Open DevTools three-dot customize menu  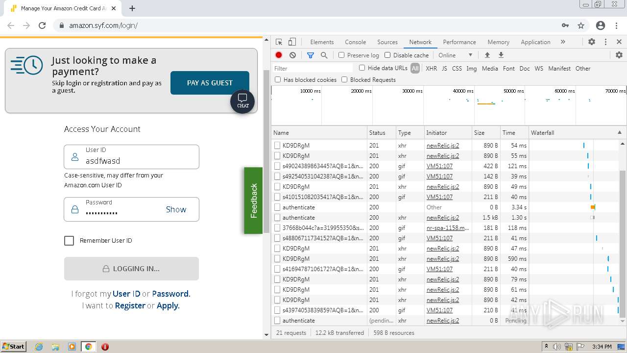(x=605, y=42)
